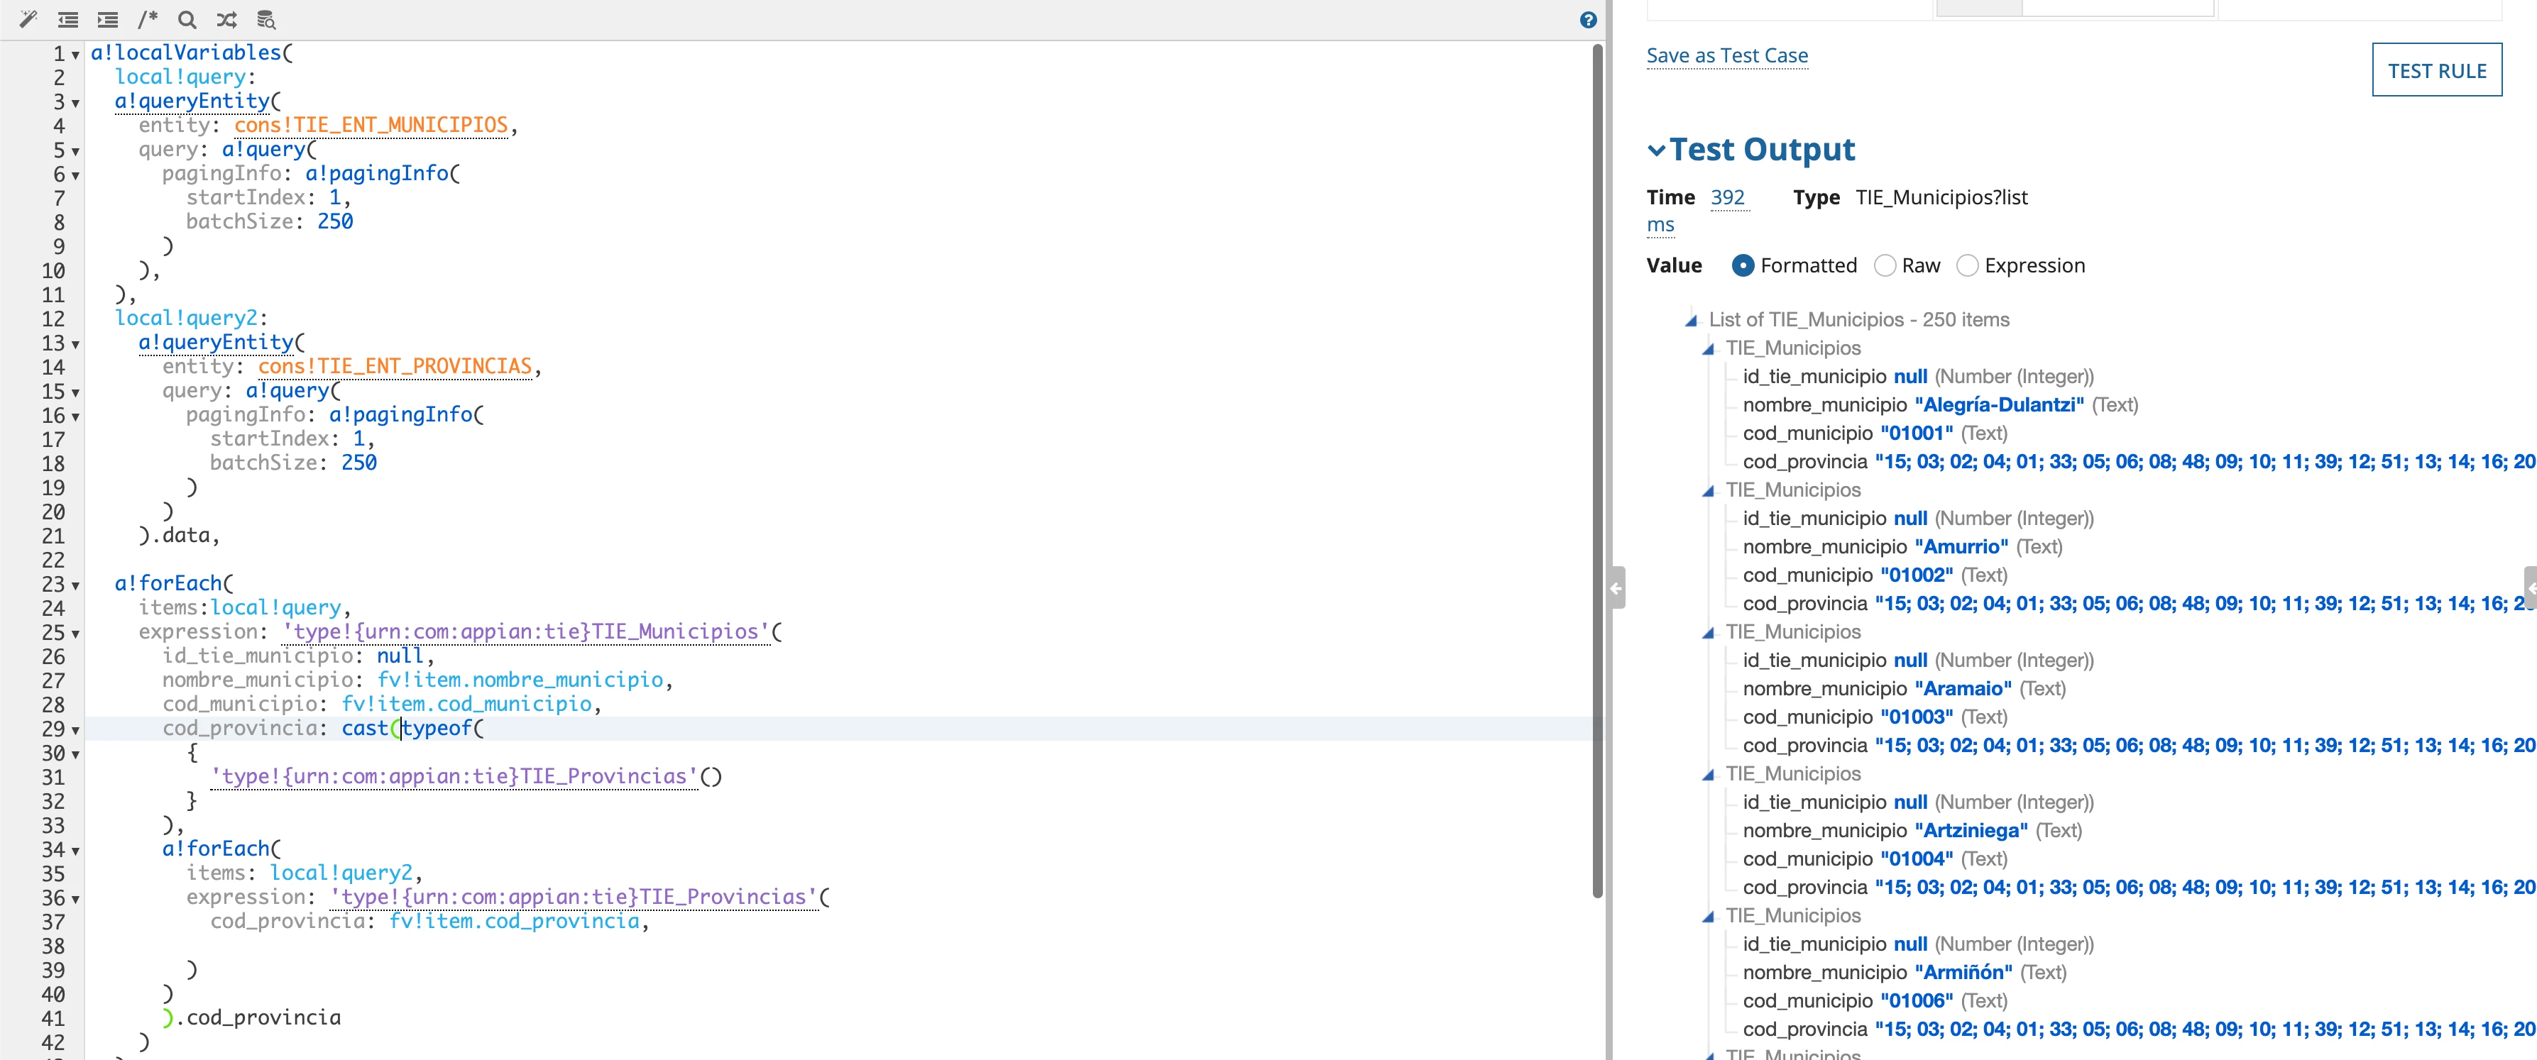The height and width of the screenshot is (1060, 2537).
Task: Fold code at line 3 a!queryEntity
Action: click(76, 104)
